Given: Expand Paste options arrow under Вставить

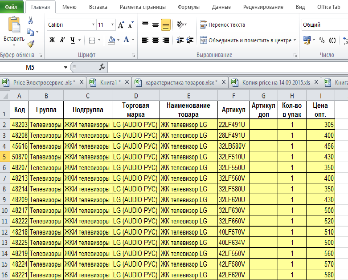Looking at the screenshot, I should (14, 45).
